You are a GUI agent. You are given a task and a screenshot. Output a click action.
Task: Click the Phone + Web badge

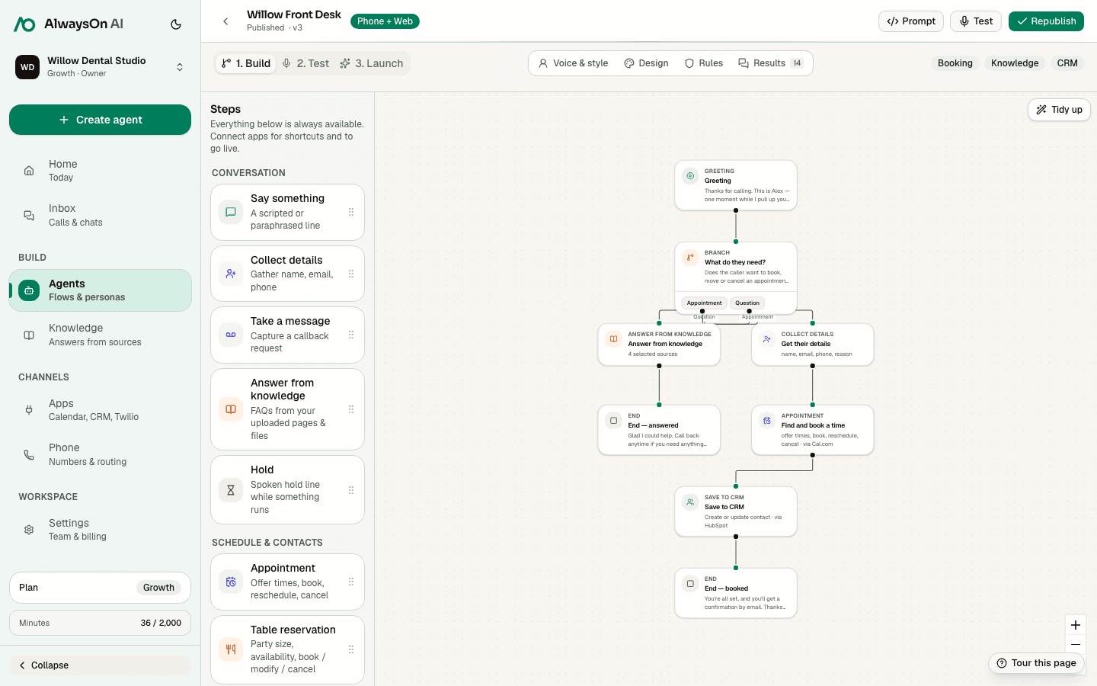point(385,21)
